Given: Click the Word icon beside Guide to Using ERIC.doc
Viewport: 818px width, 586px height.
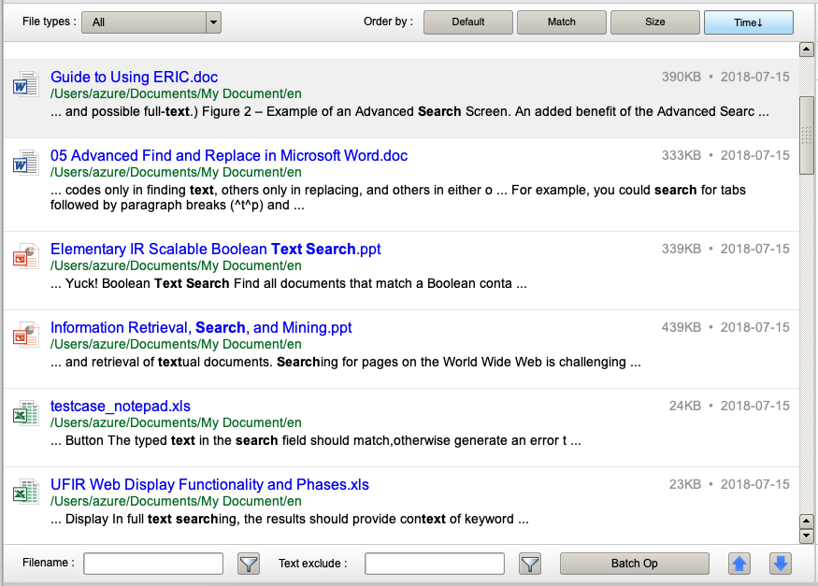Looking at the screenshot, I should point(24,85).
